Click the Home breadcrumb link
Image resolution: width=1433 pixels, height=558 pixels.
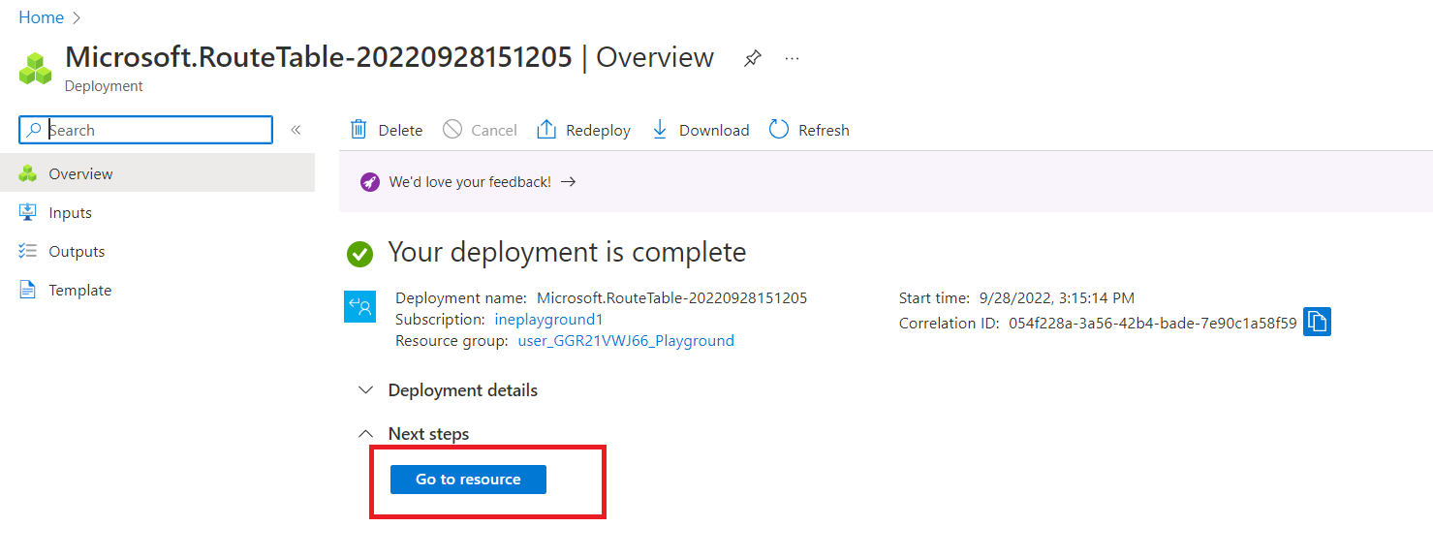click(41, 17)
